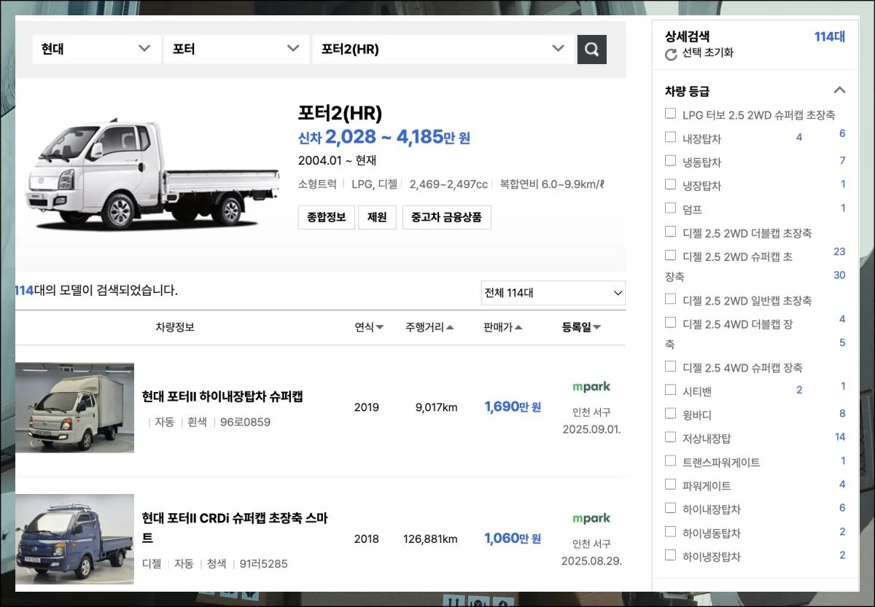This screenshot has height=607, width=875.
Task: Check LPG 터보 2.5 2WD 슈퍼캡 초장축
Action: tap(670, 114)
